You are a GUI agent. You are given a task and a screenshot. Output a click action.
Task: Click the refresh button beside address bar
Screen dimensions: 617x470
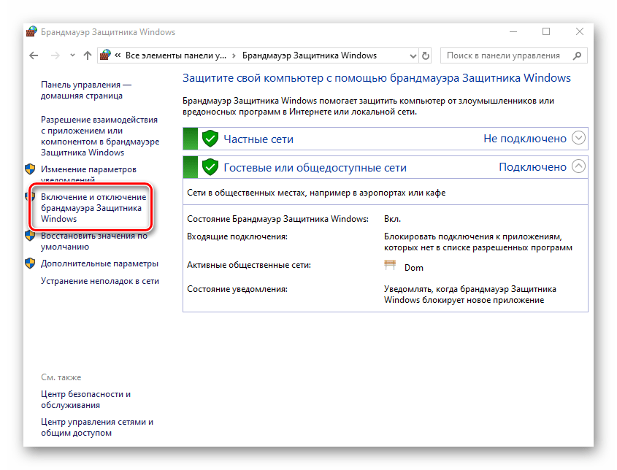click(426, 55)
